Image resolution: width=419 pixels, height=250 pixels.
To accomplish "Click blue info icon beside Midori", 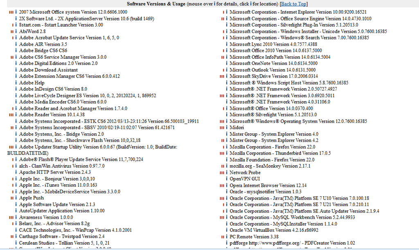I will (227, 128).
